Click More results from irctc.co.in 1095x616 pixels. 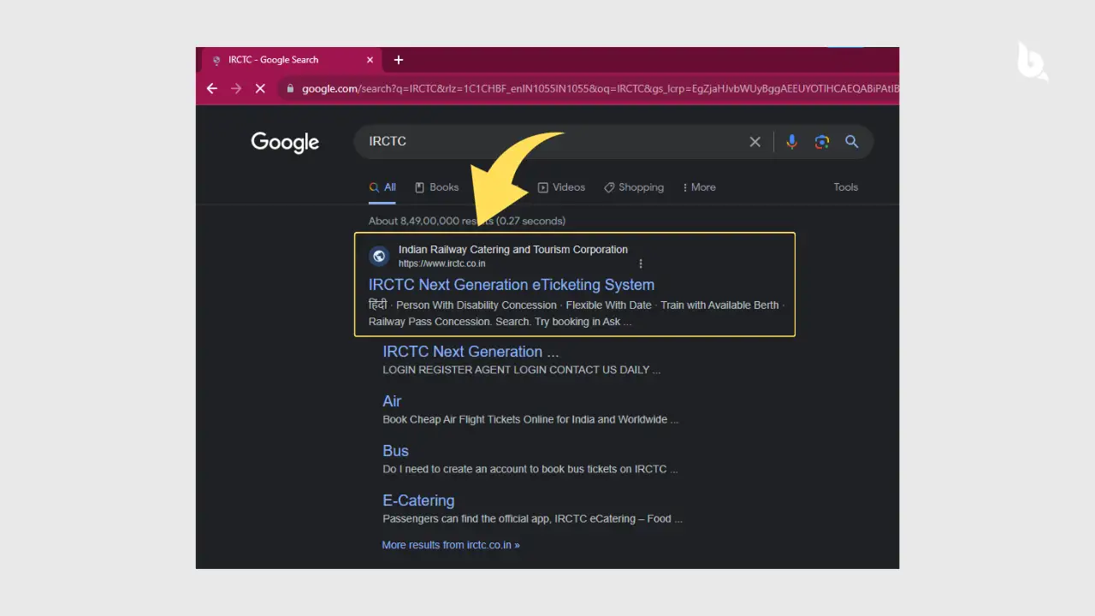(x=451, y=545)
